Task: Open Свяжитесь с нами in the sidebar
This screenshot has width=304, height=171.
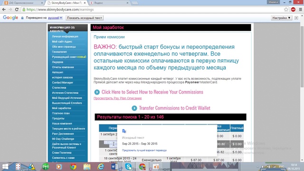Action: click(63, 158)
